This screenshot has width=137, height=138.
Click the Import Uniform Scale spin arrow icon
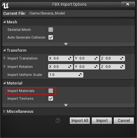80,75
